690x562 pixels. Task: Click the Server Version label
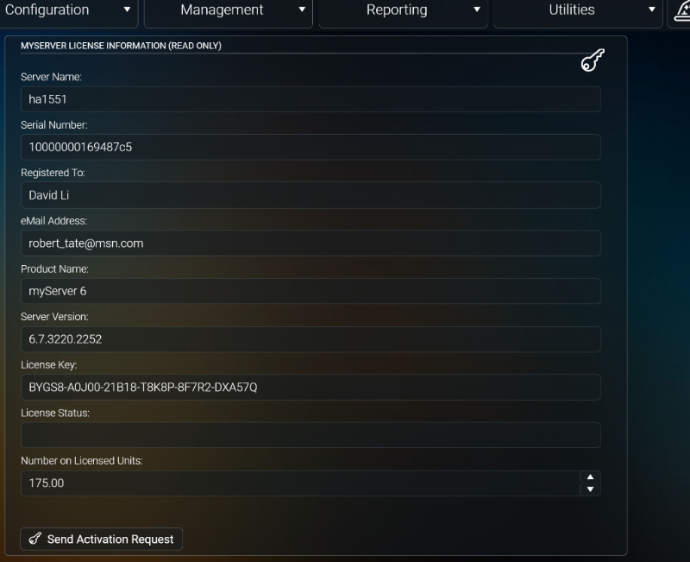pos(54,317)
